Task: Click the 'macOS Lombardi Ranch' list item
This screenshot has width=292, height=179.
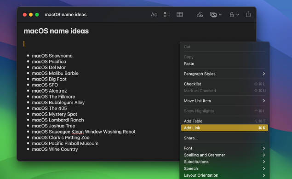Action: (58, 120)
